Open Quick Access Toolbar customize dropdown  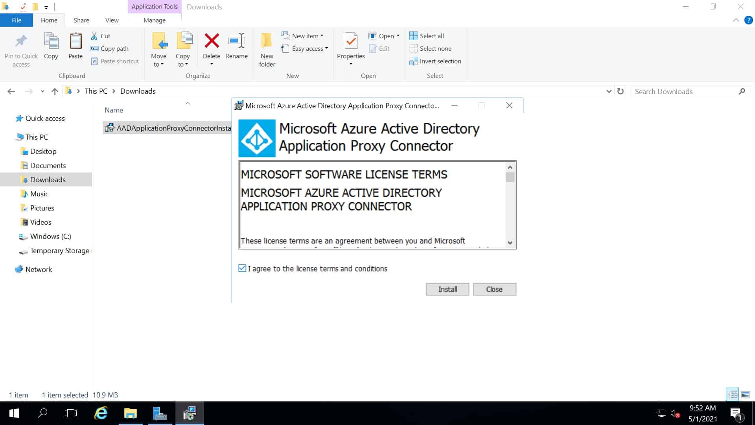coord(46,7)
